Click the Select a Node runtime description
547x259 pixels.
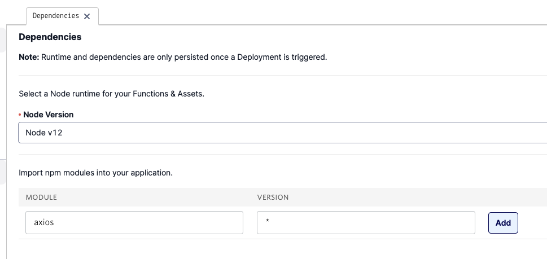tap(111, 94)
